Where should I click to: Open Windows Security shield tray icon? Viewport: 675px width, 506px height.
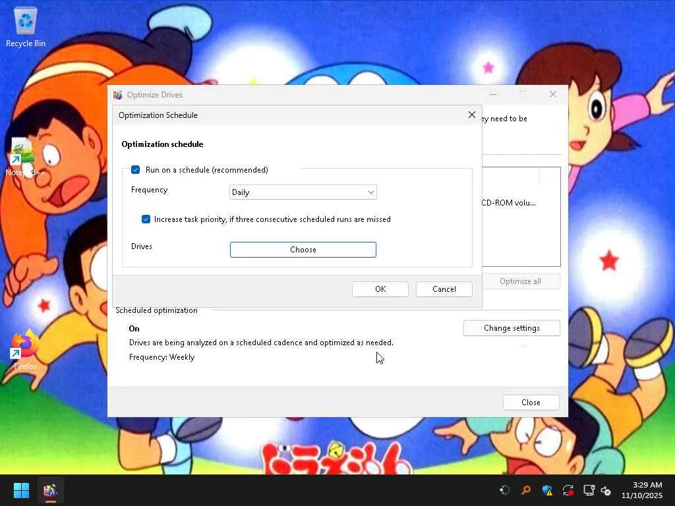pyautogui.click(x=547, y=490)
